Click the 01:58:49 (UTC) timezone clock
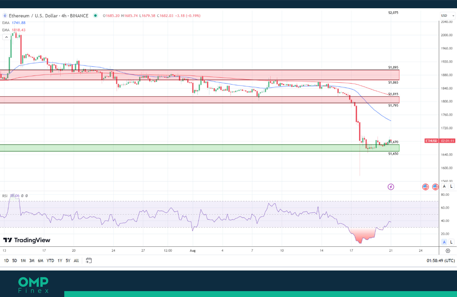Viewport: 457px width, 297px height. (x=440, y=260)
